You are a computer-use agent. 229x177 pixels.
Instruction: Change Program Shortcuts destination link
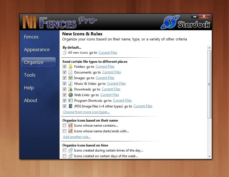pos(122,100)
